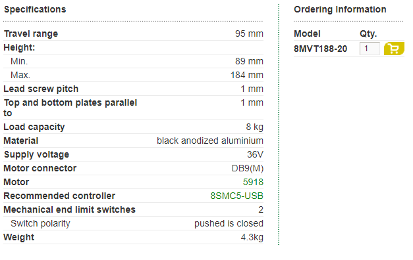413x260 pixels.
Task: Click the Mechanical end limit switches label
Action: [69, 209]
